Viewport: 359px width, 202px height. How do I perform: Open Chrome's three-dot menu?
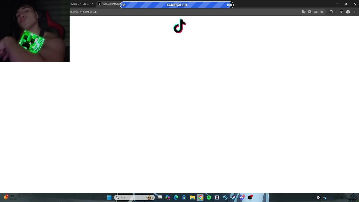point(355,12)
